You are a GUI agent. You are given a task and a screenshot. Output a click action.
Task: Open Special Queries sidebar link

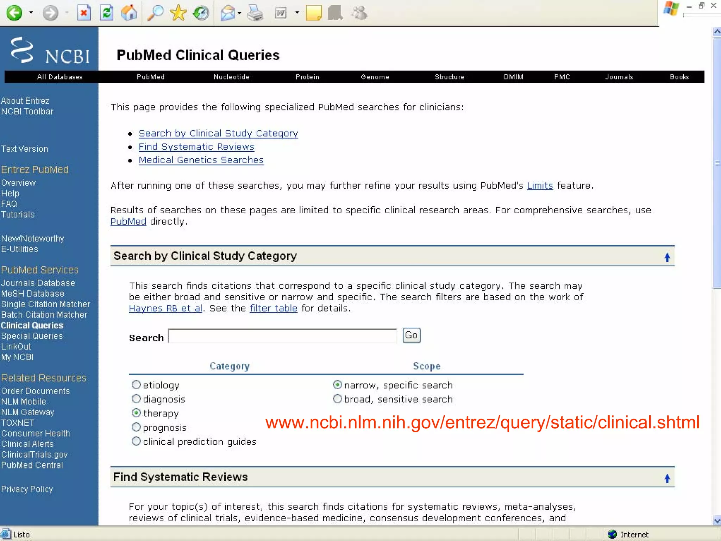click(32, 336)
